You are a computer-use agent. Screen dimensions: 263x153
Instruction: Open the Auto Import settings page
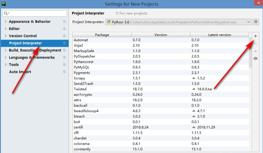20,72
